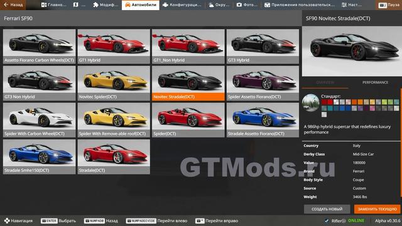Open the Модиф... puzzle-piece tab
The height and width of the screenshot is (226, 402).
click(x=106, y=5)
